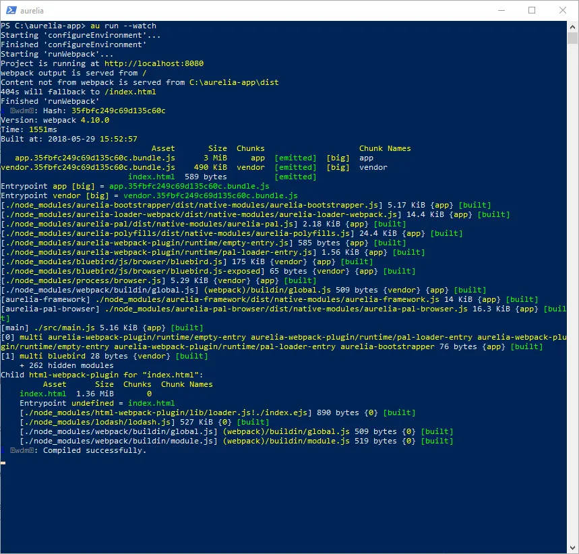Click the 'Entrypoint vendor [big]' line
This screenshot has width=579, height=554.
149,195
